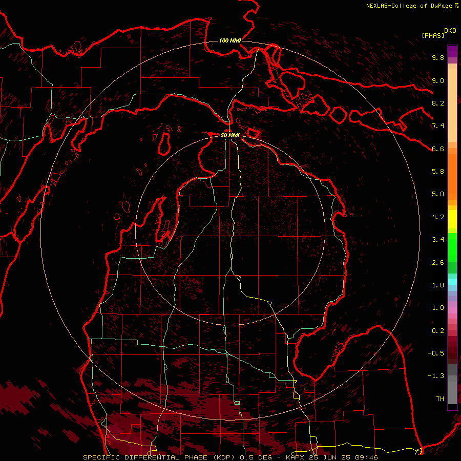Select the -1.3 scale value
Image resolution: width=461 pixels, height=461 pixels.
click(436, 376)
